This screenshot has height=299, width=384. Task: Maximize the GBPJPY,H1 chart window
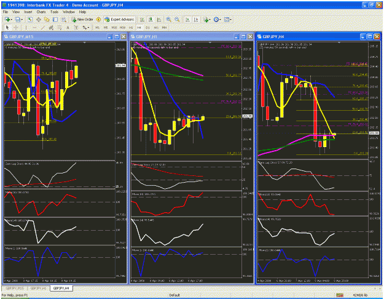coord(243,37)
